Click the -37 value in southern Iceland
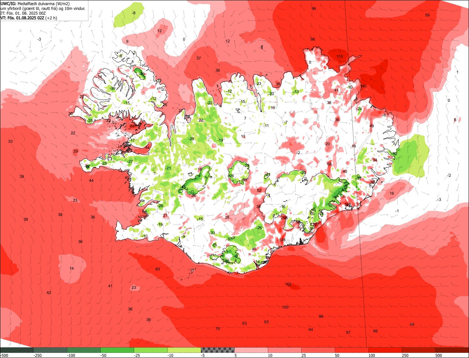This screenshot has height=358, width=469. (229, 239)
